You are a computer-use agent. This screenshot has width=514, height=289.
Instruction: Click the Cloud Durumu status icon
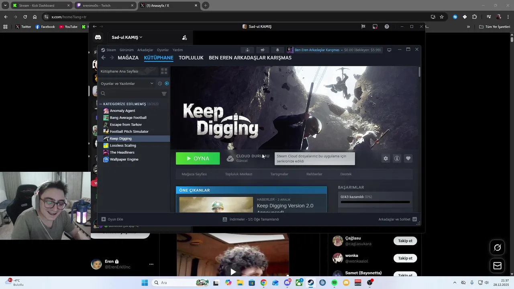pyautogui.click(x=230, y=159)
